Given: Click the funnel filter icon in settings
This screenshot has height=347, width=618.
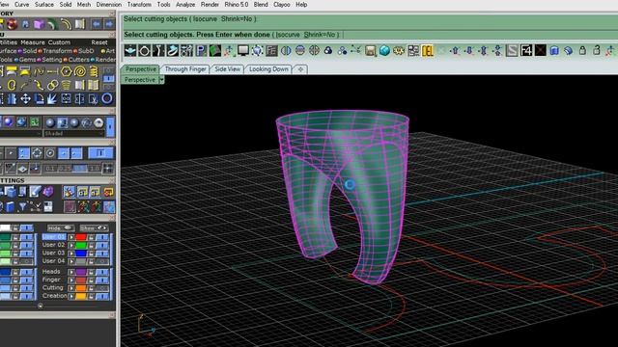Looking at the screenshot, I should coord(23,206).
